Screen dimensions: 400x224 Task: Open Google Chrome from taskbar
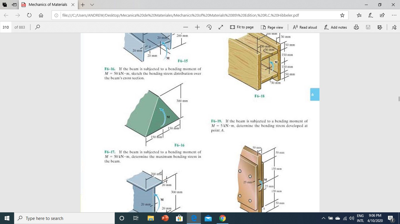pos(222,218)
